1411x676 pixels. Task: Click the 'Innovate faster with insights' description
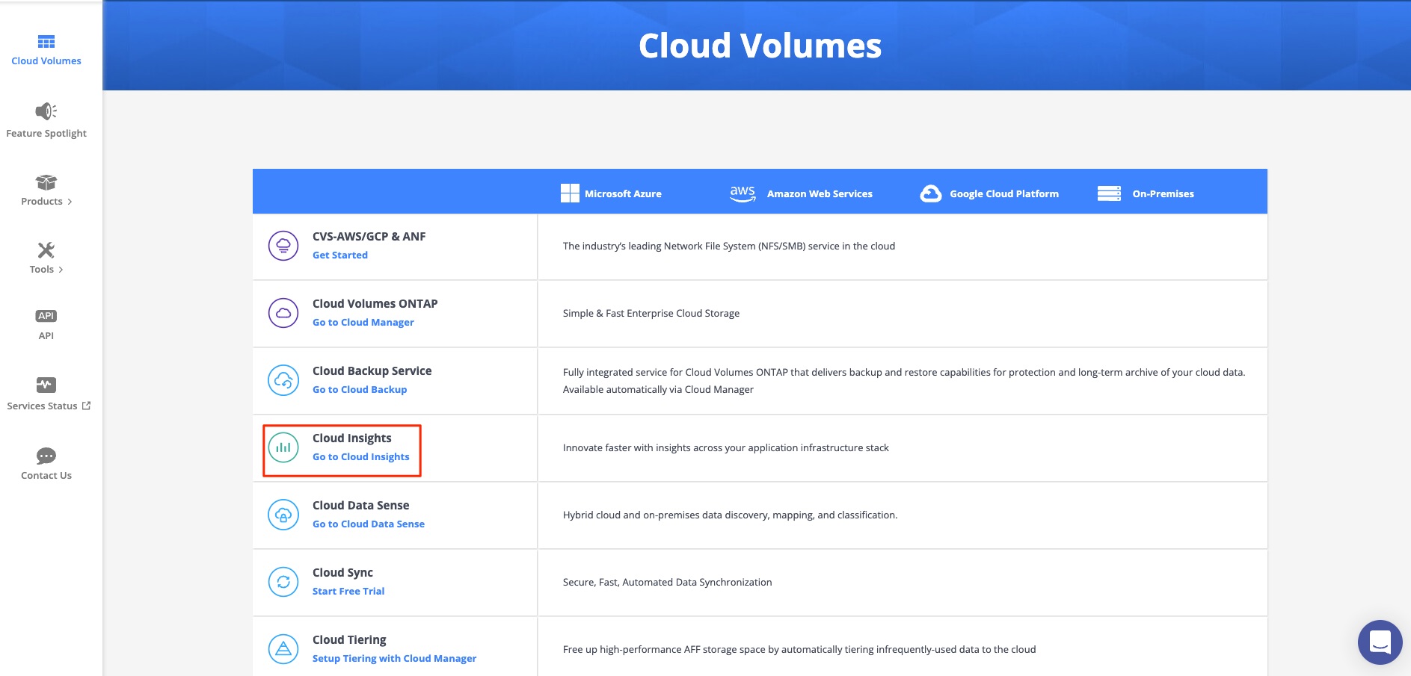coord(725,447)
